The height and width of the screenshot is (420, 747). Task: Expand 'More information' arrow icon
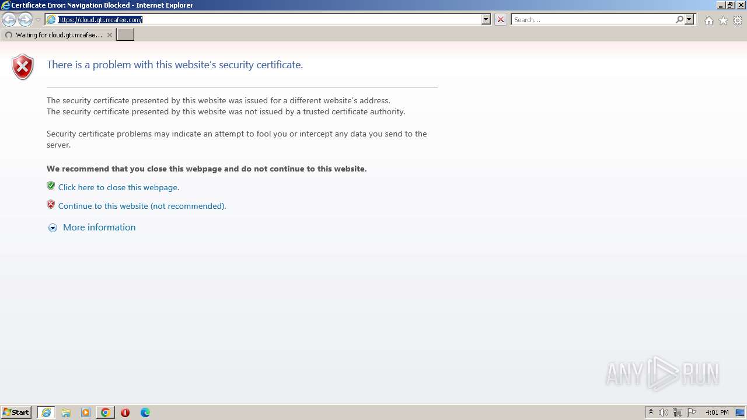53,228
